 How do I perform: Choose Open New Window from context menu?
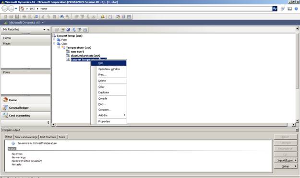pos(109,69)
